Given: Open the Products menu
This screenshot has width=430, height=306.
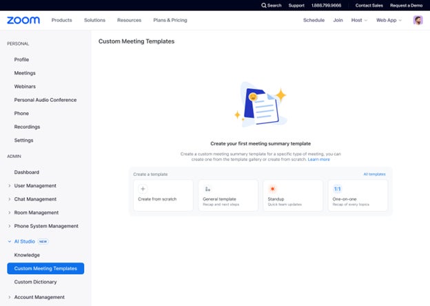Looking at the screenshot, I should coord(62,20).
